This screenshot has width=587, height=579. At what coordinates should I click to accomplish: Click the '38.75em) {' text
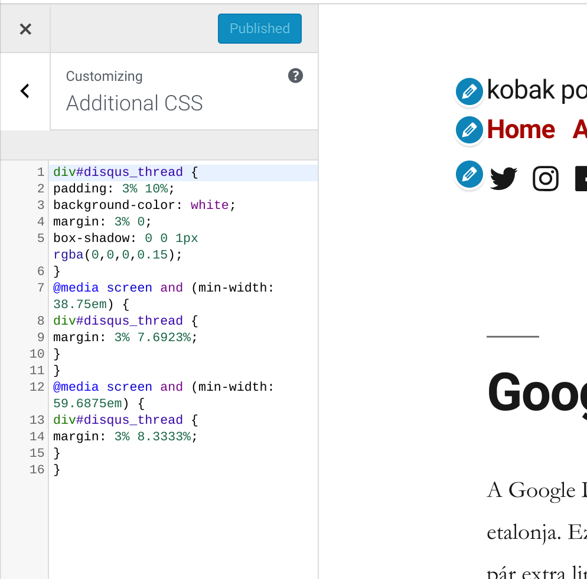pyautogui.click(x=91, y=305)
